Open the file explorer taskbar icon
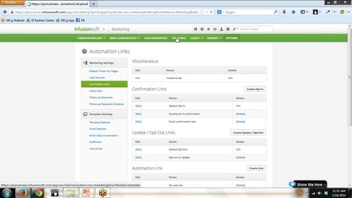Screen dimensions: 352x198 tap(71, 193)
